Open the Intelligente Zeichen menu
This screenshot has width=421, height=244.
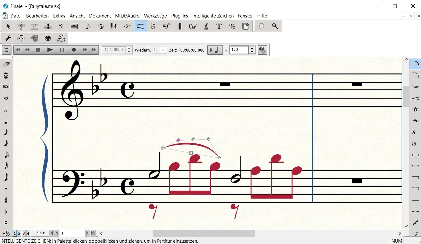[x=213, y=16]
